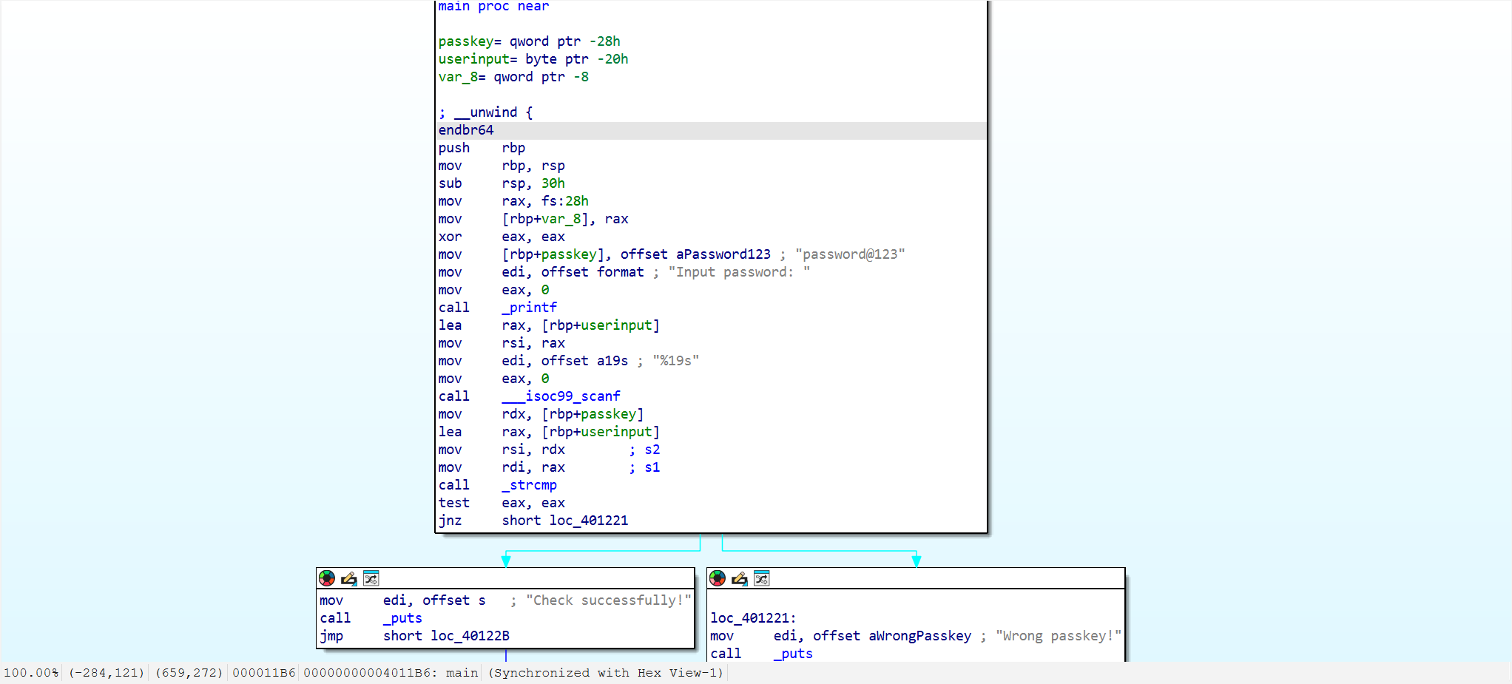Image resolution: width=1512 pixels, height=684 pixels.
Task: Click the a19s format offset reference
Action: coord(612,361)
